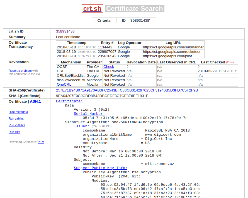Click issuer commonName RapidSSL RSA CA 2018
Image resolution: width=248 pixels, height=198 pixels.
click(167, 130)
